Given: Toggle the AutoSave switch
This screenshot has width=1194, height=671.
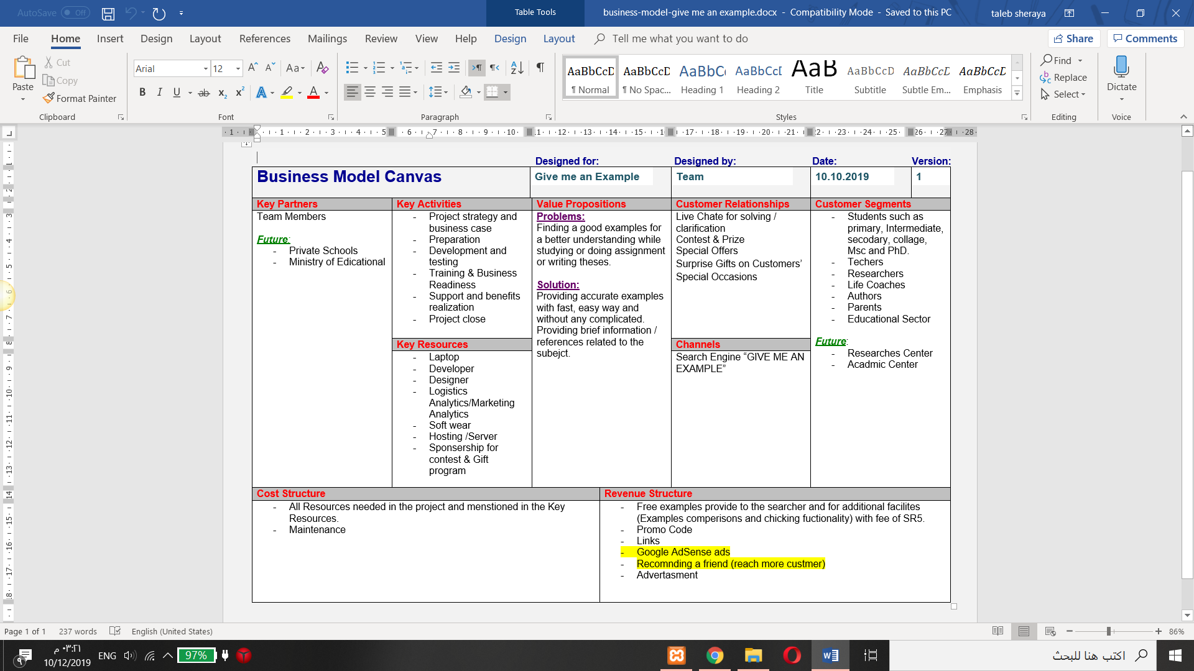Looking at the screenshot, I should [75, 13].
